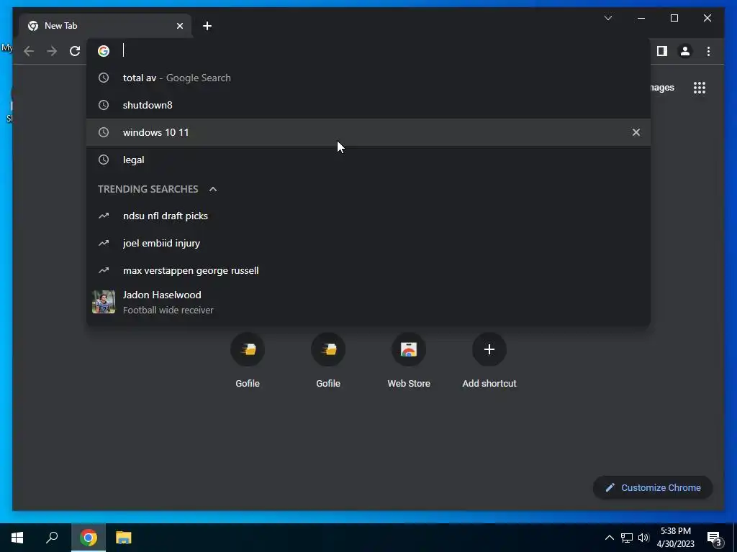Screen dimensions: 737x552
Task: Click the history clock icon beside 'shutdown8'
Action: tap(104, 105)
